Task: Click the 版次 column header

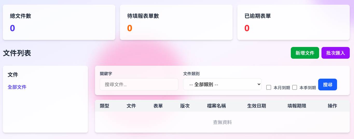Action: click(185, 106)
